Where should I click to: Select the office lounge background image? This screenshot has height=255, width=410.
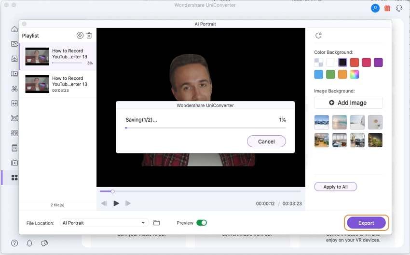[322, 140]
